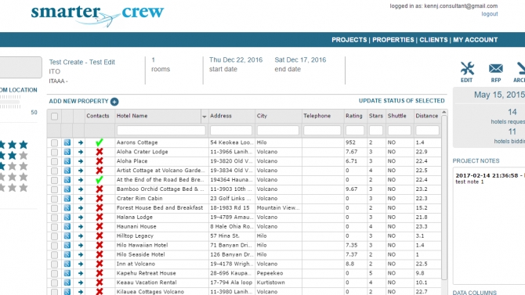Image resolution: width=525 pixels, height=295 pixels.
Task: Click the Telephone filter input
Action: tap(322, 130)
